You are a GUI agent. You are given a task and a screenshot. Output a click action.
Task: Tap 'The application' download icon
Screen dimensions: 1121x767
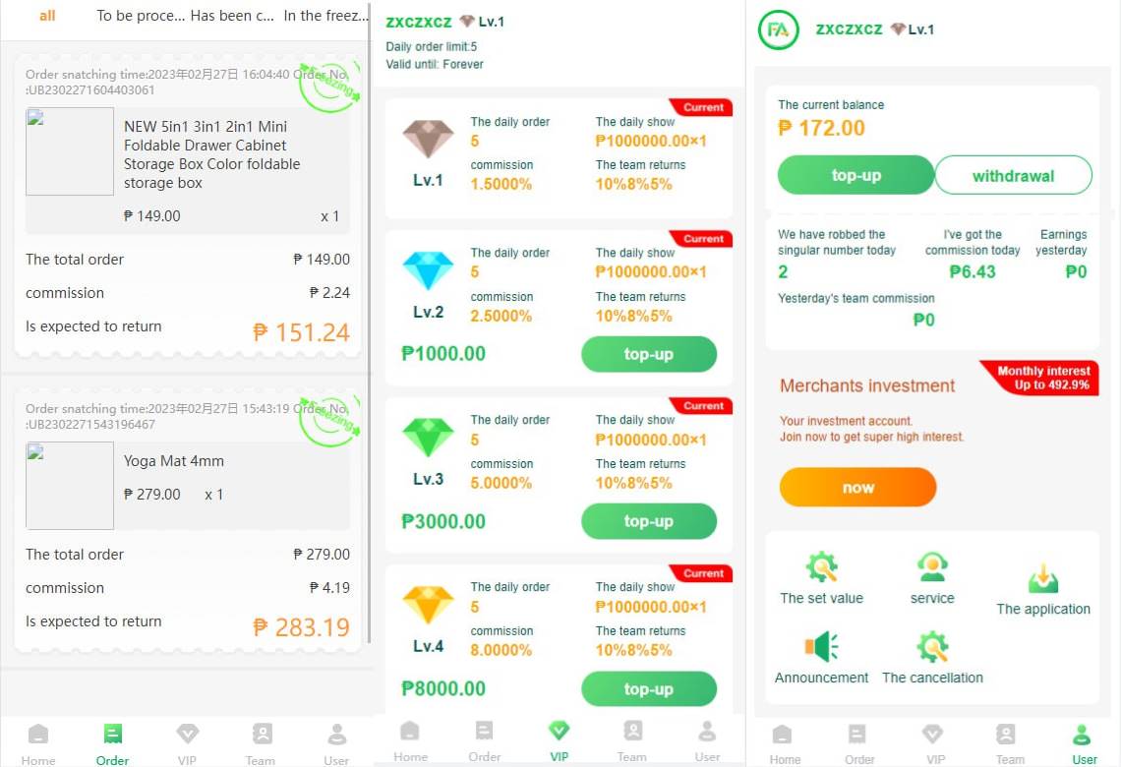point(1043,579)
